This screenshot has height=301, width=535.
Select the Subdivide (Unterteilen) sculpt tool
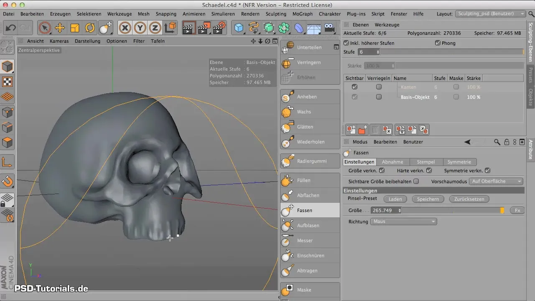pos(310,47)
